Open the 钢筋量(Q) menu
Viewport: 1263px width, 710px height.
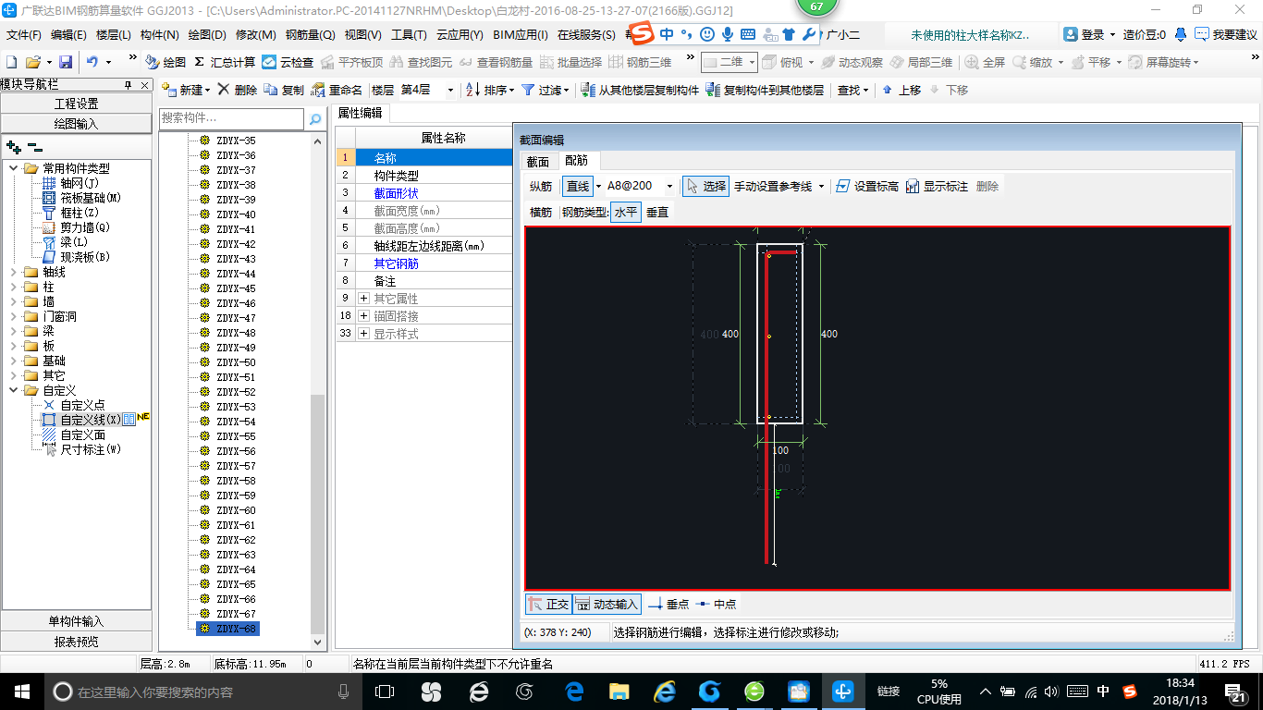310,34
